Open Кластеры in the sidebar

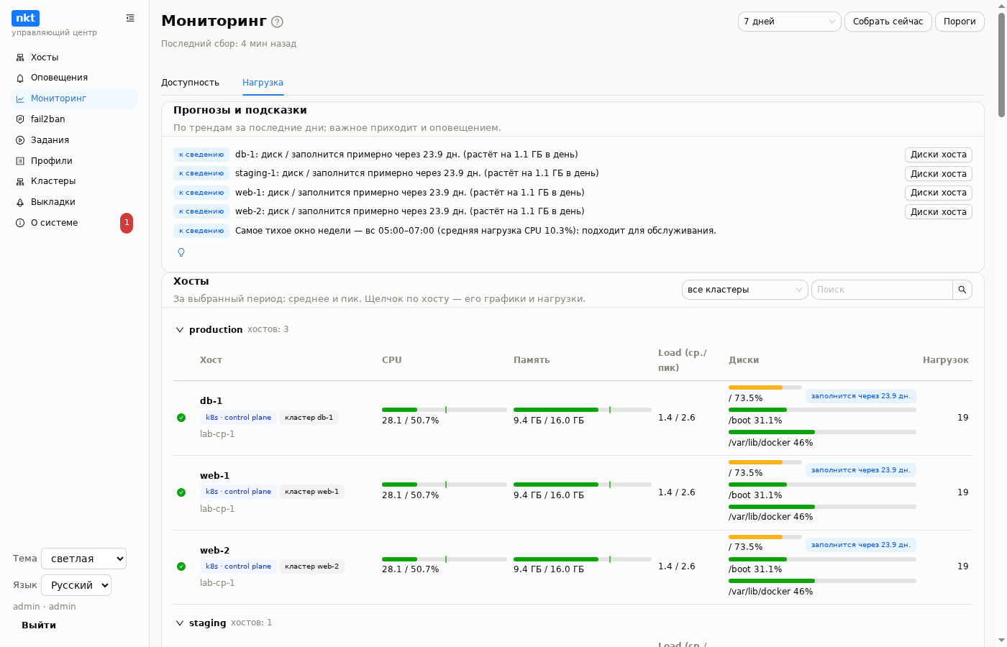pyautogui.click(x=74, y=181)
